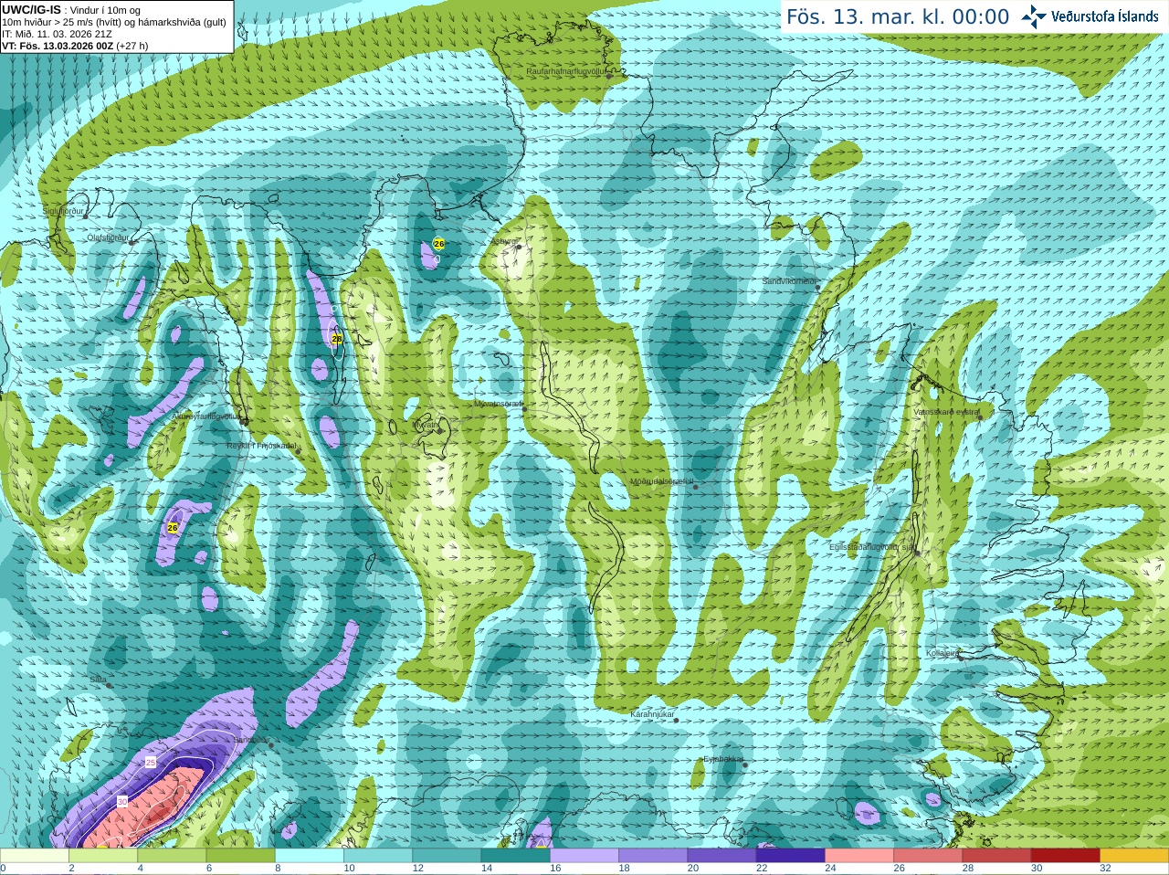1169x875 pixels.
Task: Click the title line 'UWC/IG-IS : Vindur í 10m og'
Action: click(71, 10)
